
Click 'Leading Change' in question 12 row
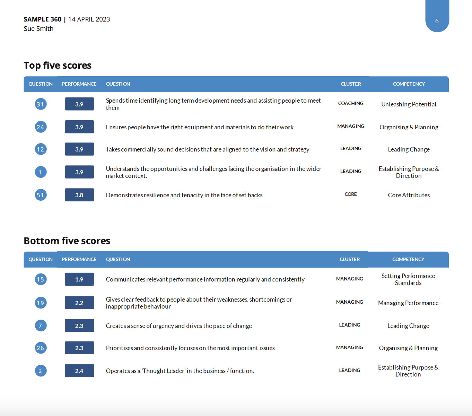point(409,149)
